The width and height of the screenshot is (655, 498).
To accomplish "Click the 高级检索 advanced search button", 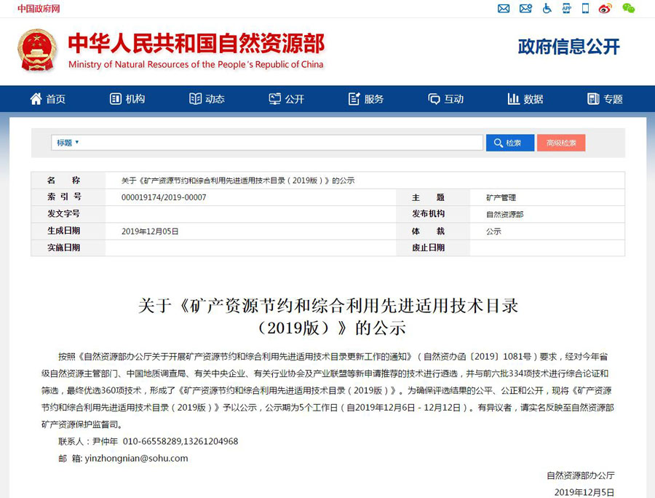I will pos(561,142).
